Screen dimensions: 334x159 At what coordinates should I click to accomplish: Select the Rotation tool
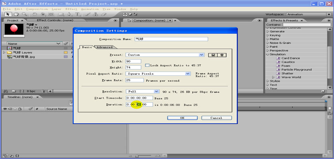pos(35,14)
